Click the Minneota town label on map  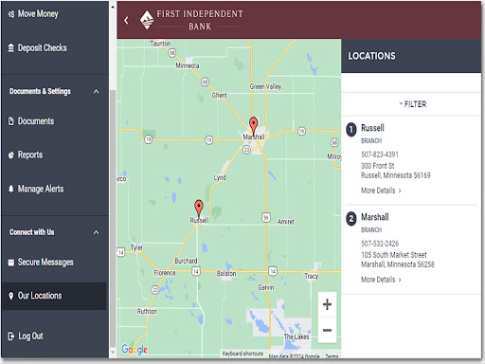click(x=188, y=65)
